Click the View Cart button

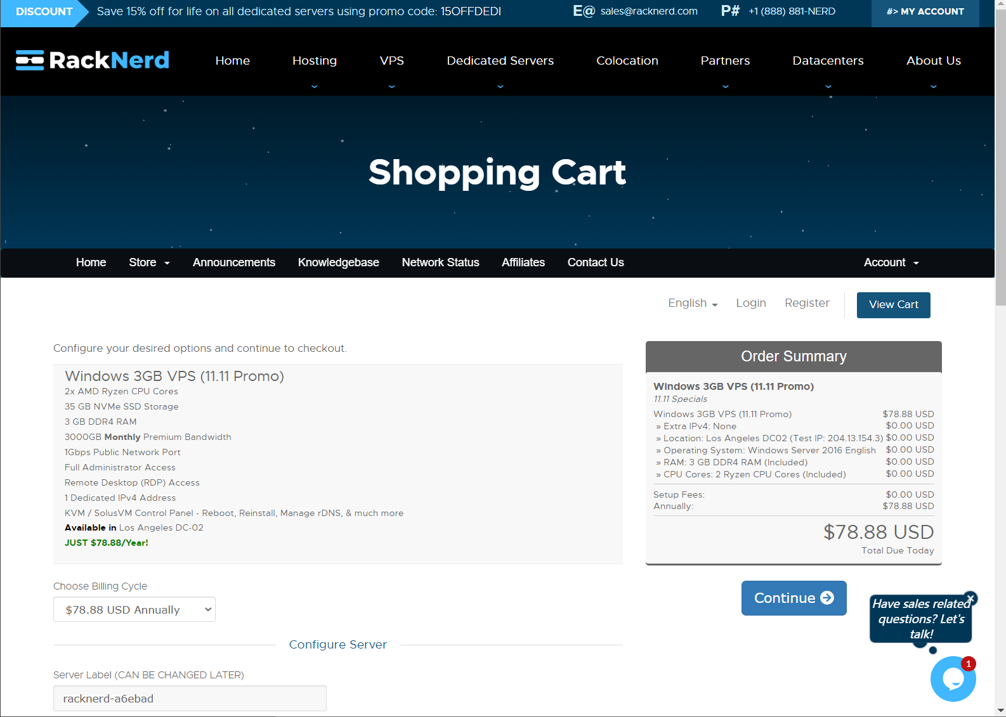894,305
